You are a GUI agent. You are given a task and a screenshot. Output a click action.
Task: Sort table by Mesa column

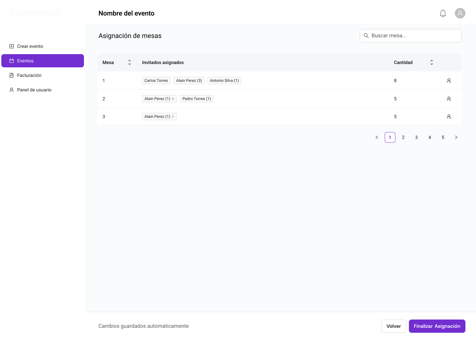pyautogui.click(x=129, y=62)
